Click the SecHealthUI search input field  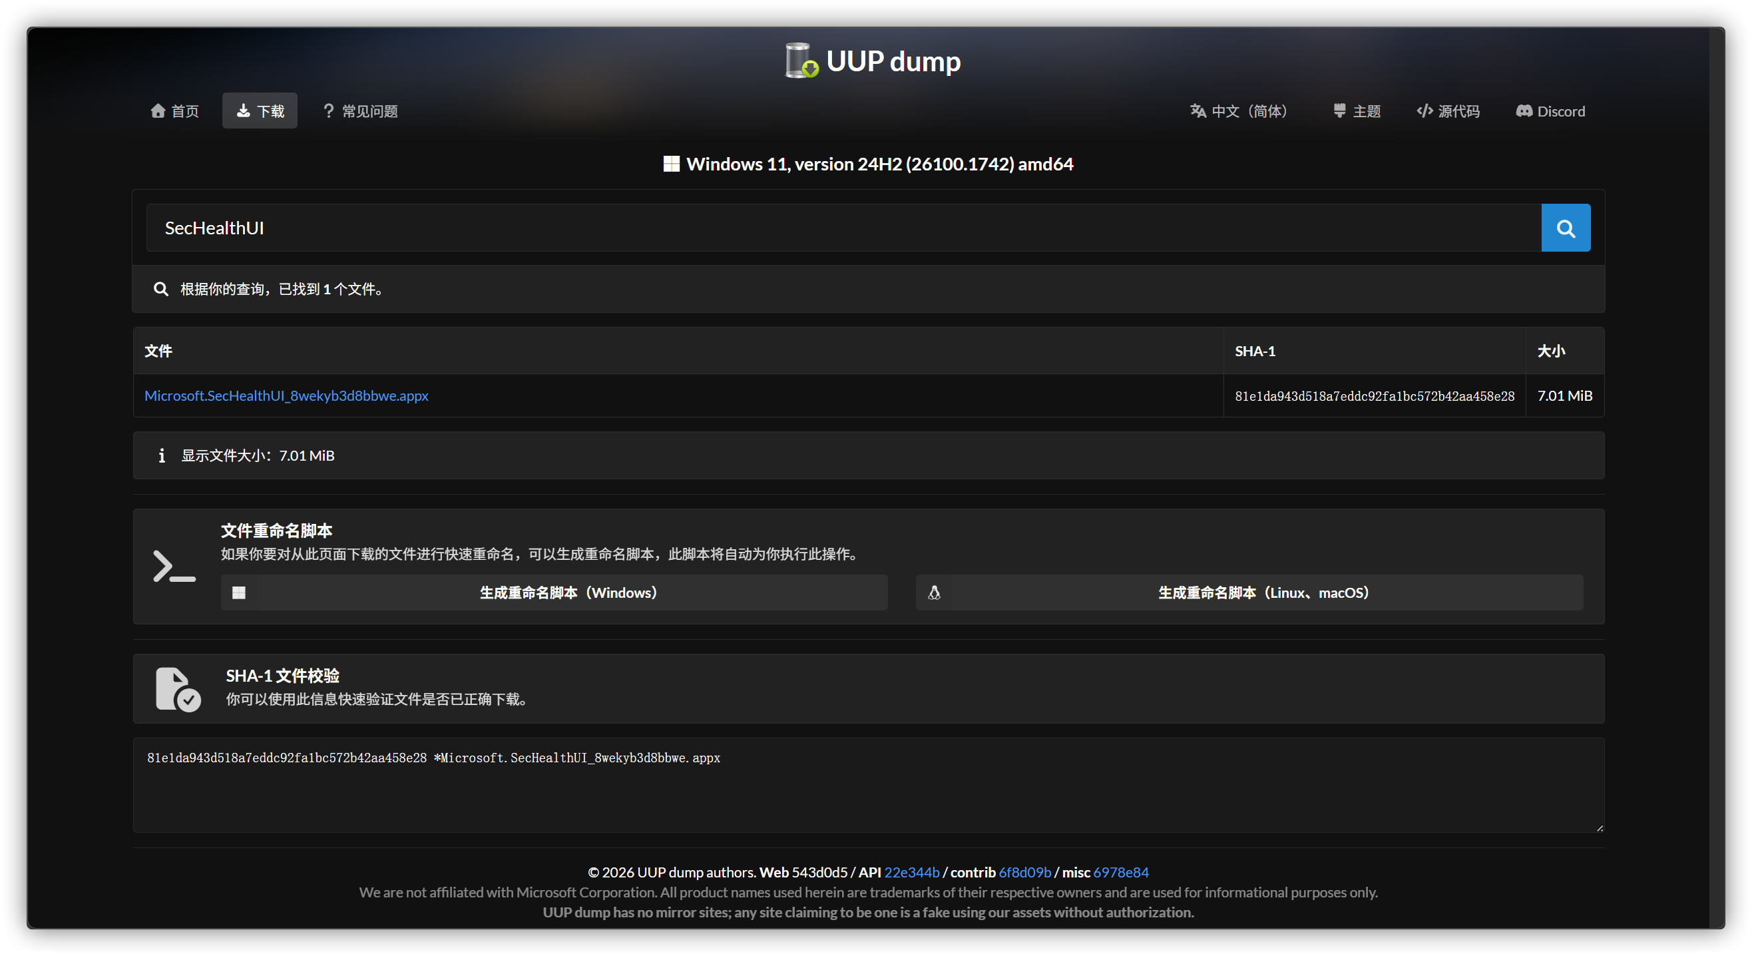pos(843,228)
